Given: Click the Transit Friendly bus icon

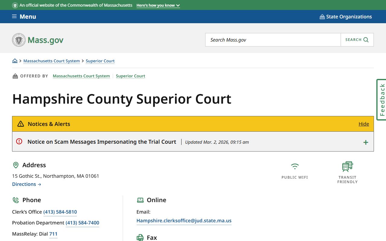Looking at the screenshot, I should point(347,166).
